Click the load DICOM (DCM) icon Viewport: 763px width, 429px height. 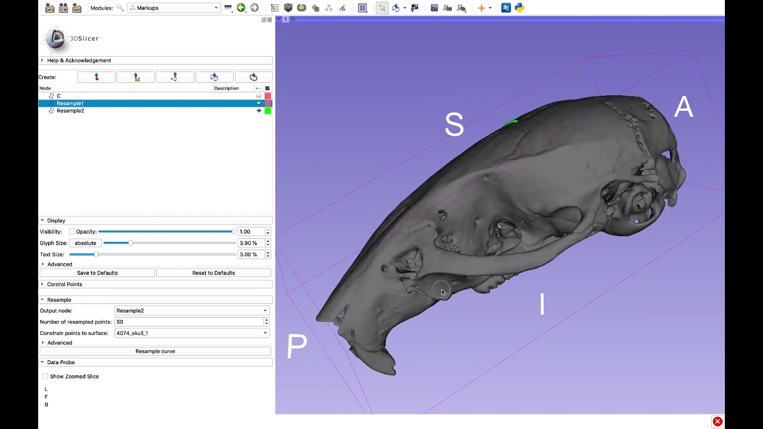click(63, 8)
